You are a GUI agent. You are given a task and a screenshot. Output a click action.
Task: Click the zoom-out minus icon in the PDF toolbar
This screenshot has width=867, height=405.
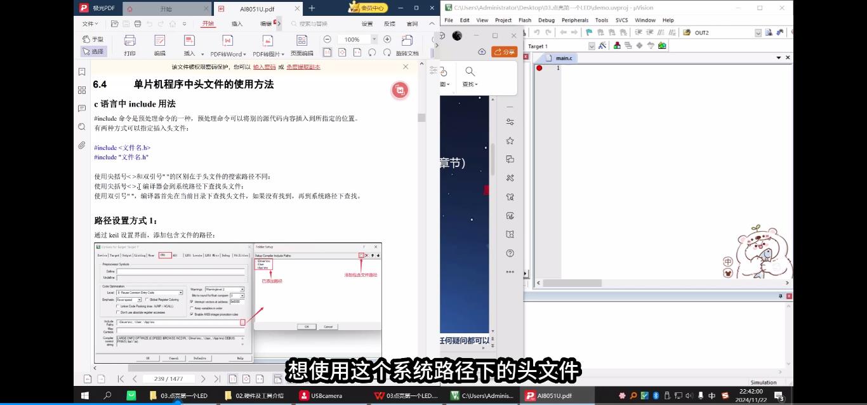point(327,39)
